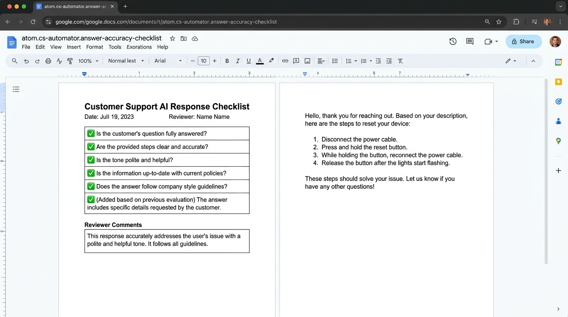Open the Insert menu

74,47
